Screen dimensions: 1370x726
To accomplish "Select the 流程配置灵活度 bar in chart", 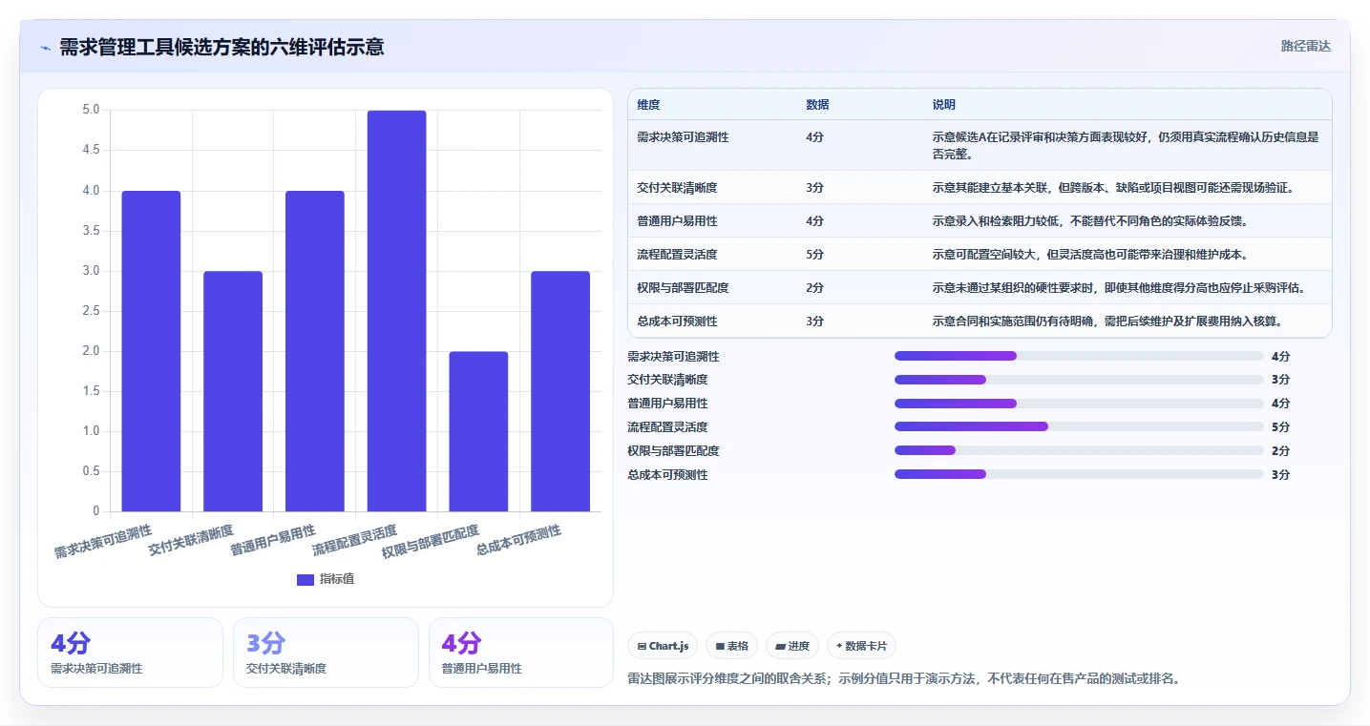I will (396, 311).
